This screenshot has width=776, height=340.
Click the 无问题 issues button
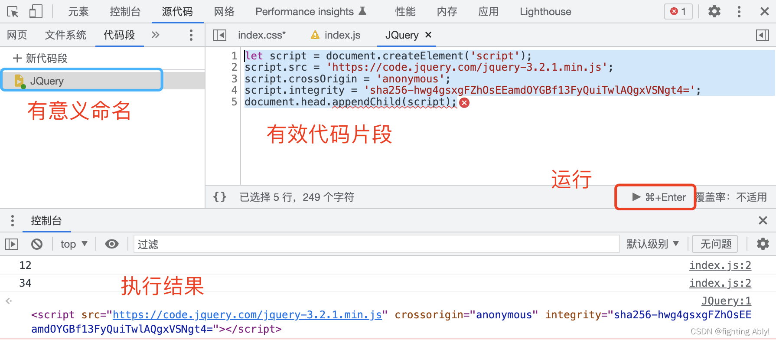(716, 244)
